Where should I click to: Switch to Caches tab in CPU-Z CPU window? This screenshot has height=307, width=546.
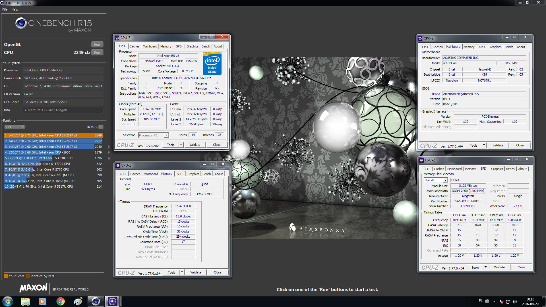tap(134, 46)
